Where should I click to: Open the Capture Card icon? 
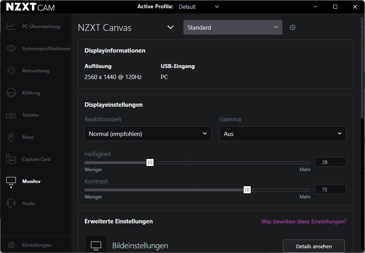11,159
